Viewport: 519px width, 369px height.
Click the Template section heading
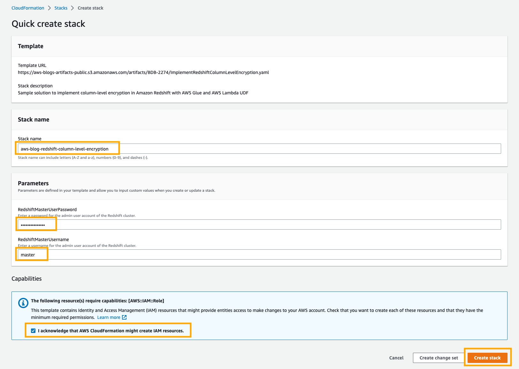(31, 46)
